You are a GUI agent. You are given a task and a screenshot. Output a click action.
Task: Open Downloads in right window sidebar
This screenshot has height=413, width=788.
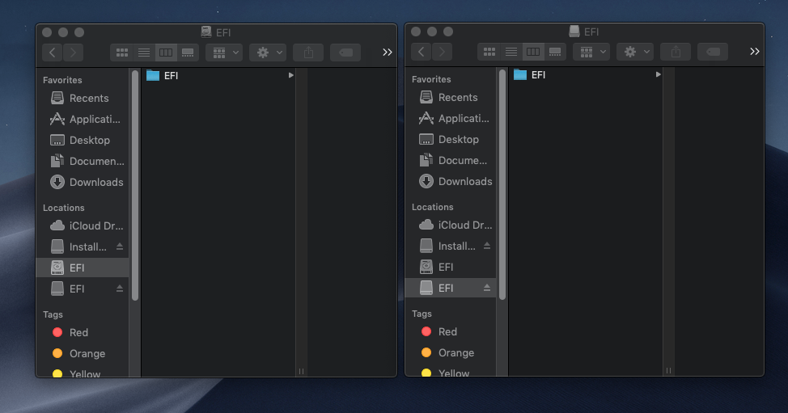451,182
